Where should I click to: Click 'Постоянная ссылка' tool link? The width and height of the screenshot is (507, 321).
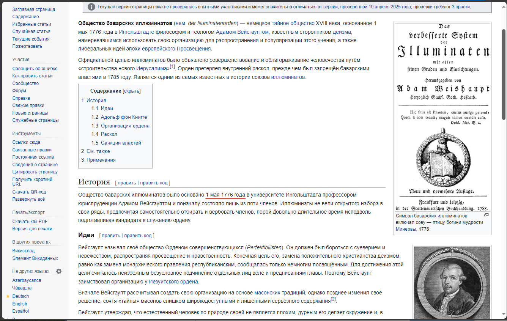click(33, 157)
